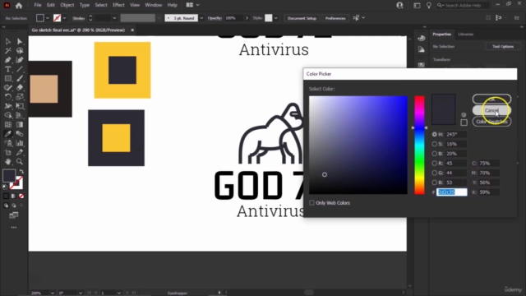Select the Rectangle tool
Viewport: 526px width, 296px height.
coord(7,79)
